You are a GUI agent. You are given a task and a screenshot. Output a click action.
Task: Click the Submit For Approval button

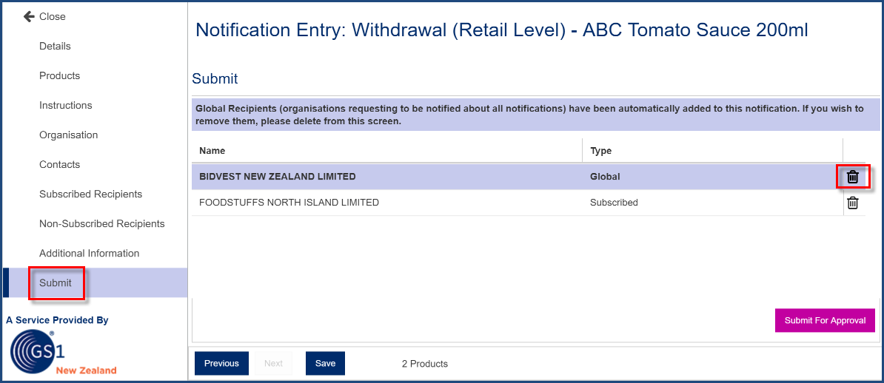point(825,320)
